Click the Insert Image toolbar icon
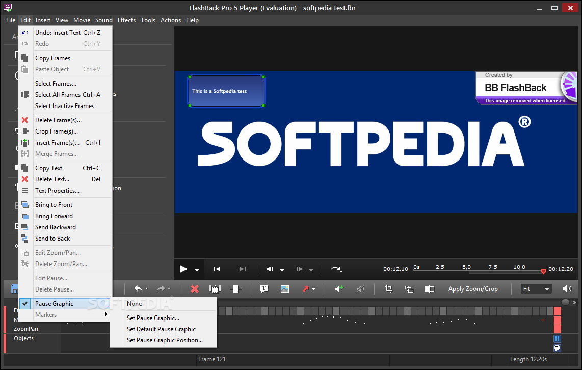This screenshot has width=582, height=370. [x=285, y=289]
